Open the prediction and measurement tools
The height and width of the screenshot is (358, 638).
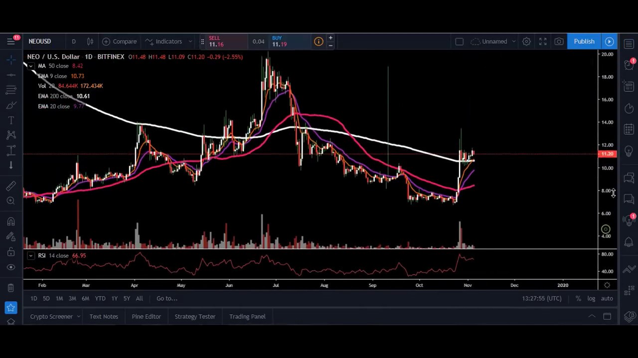point(11,150)
